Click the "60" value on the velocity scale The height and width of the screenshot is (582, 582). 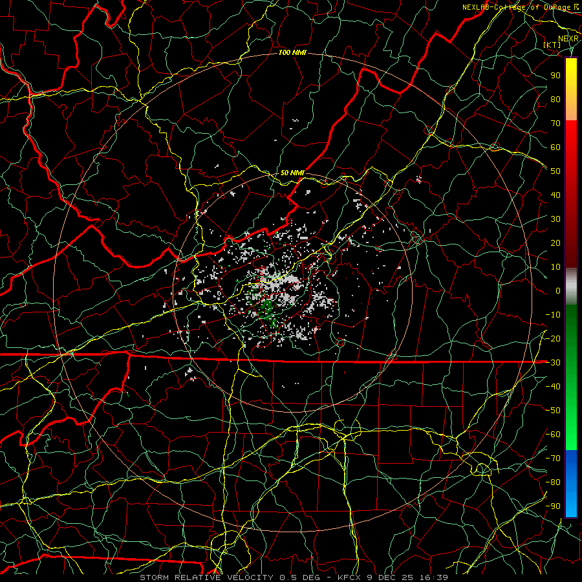555,147
